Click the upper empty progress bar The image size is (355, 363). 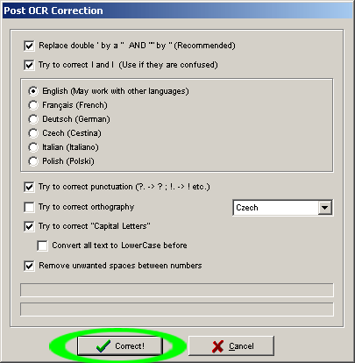(177, 290)
